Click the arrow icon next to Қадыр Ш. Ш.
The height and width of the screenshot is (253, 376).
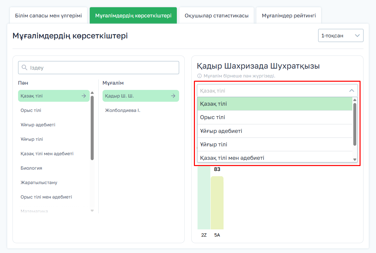pyautogui.click(x=173, y=96)
